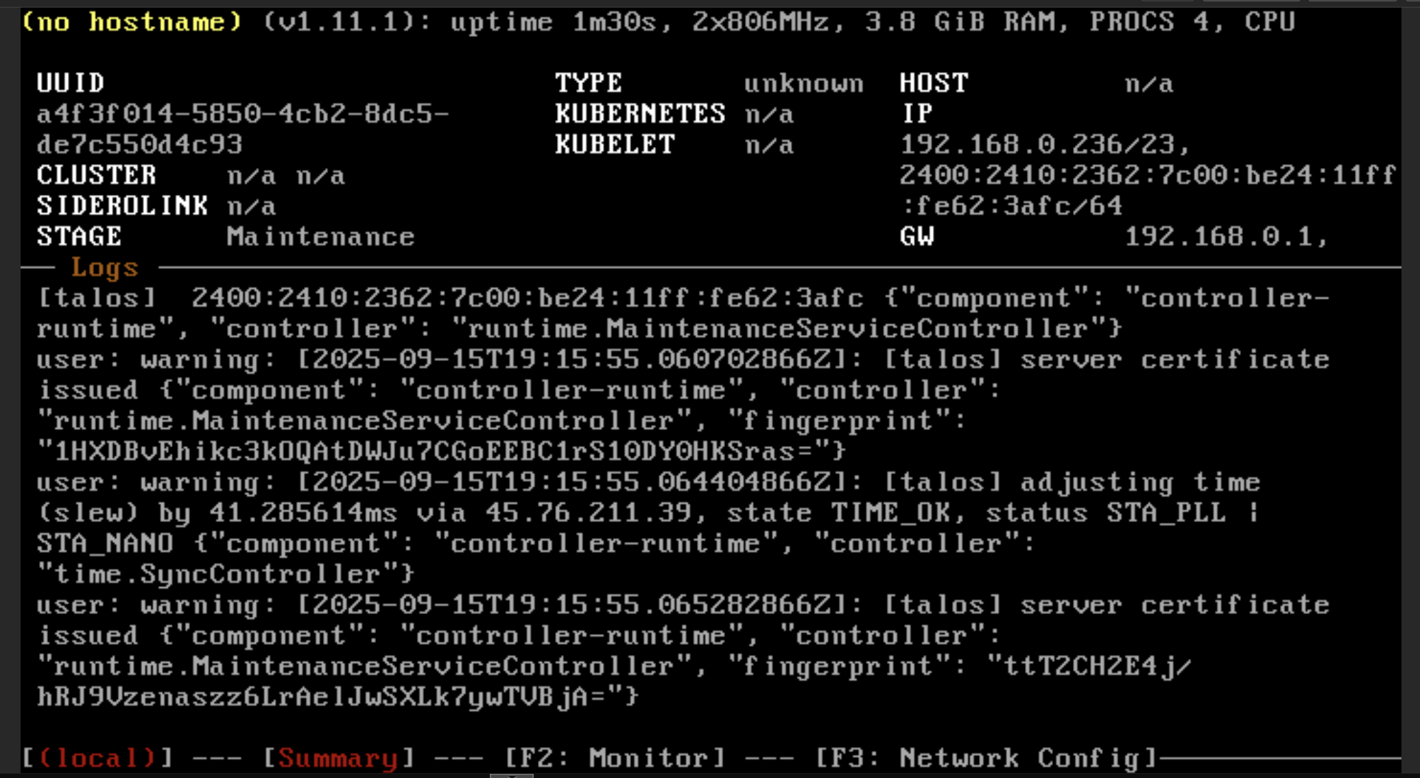This screenshot has width=1420, height=778.
Task: Click the KUBELET label
Action: 615,145
